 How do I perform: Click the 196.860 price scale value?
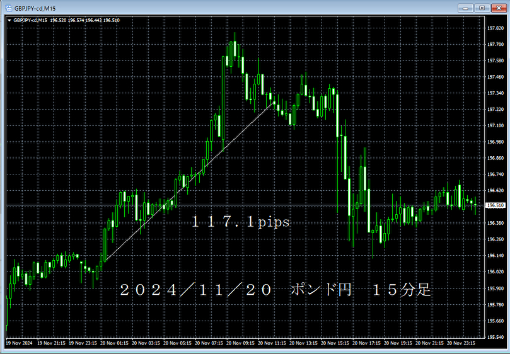pos(496,158)
